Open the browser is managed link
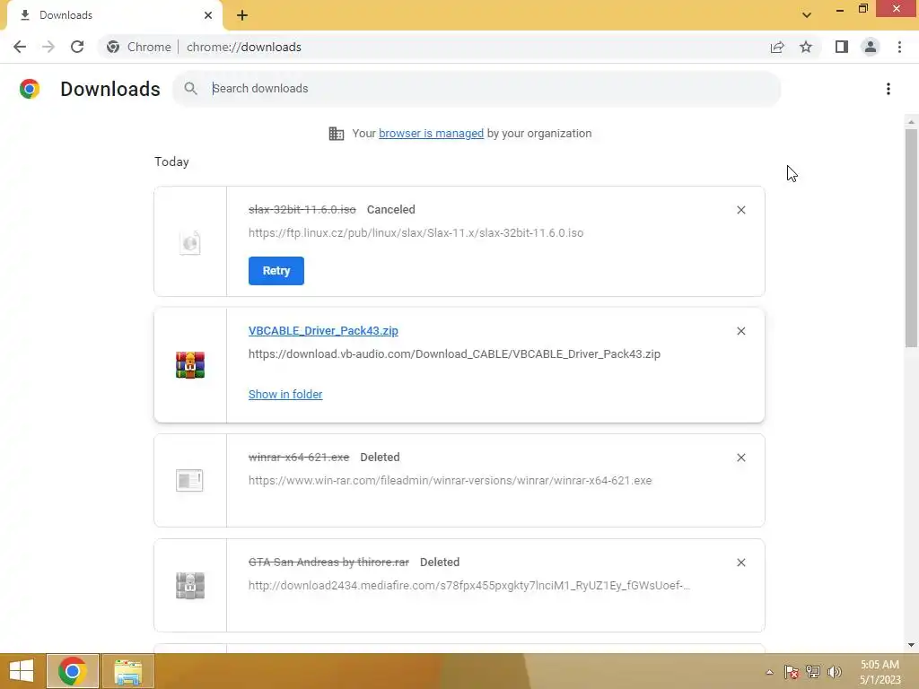Screen dimensions: 919x689 pyautogui.click(x=431, y=134)
